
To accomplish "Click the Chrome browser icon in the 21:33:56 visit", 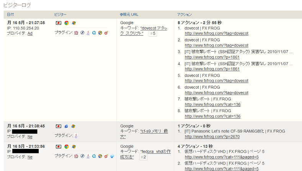I will (x=66, y=147).
